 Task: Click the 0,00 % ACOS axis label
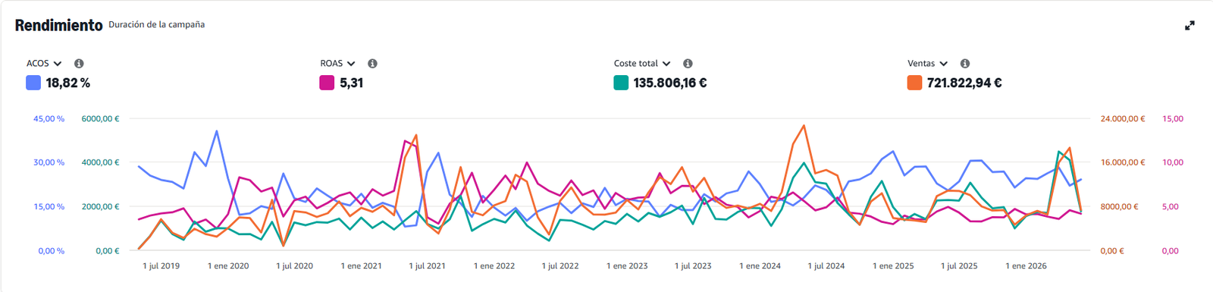point(51,251)
